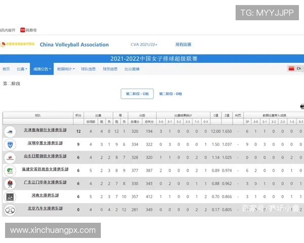This screenshot has width=304, height=243.
Task: Open the 山东日照钢铁女排俱乐部 team link
Action: tap(45, 156)
